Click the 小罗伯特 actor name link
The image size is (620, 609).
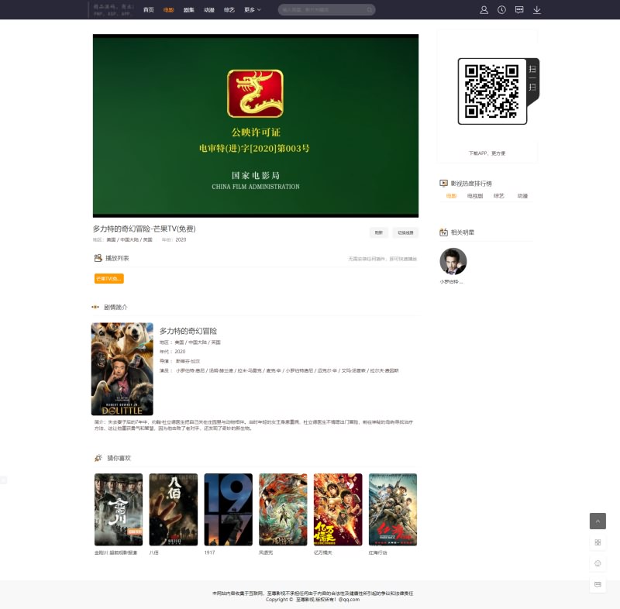click(x=451, y=282)
